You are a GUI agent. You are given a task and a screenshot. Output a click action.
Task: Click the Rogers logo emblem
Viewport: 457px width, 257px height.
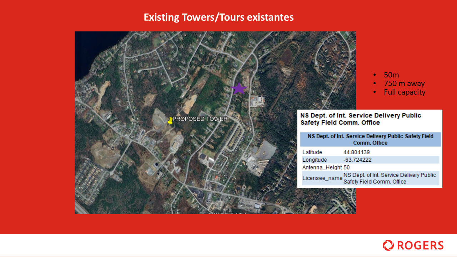pos(388,245)
